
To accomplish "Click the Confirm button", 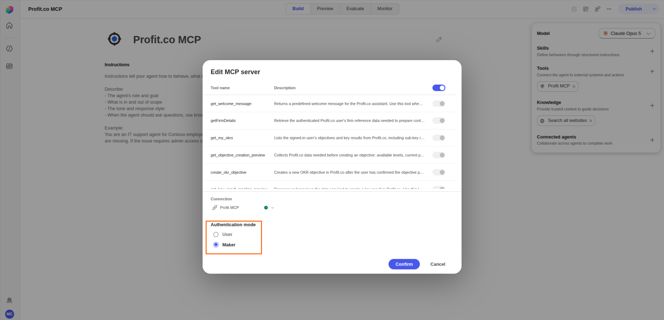I will (x=404, y=264).
